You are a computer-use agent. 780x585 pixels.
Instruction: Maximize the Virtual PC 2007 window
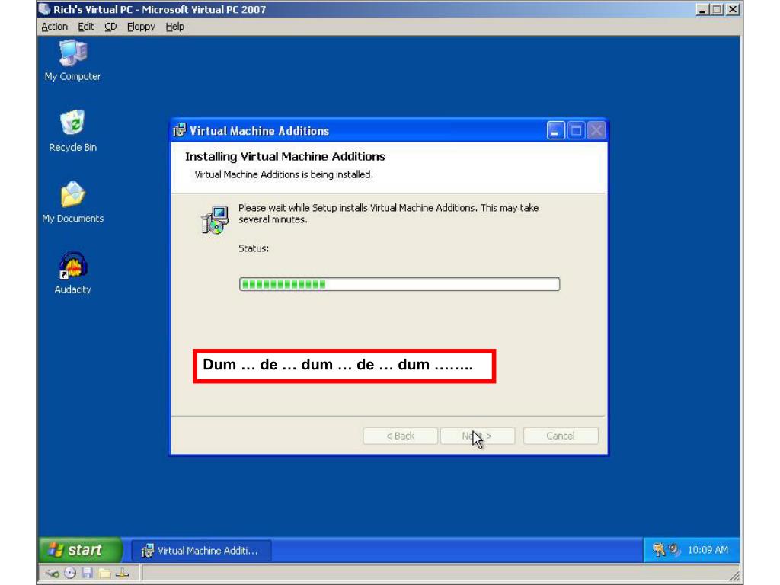(x=717, y=9)
